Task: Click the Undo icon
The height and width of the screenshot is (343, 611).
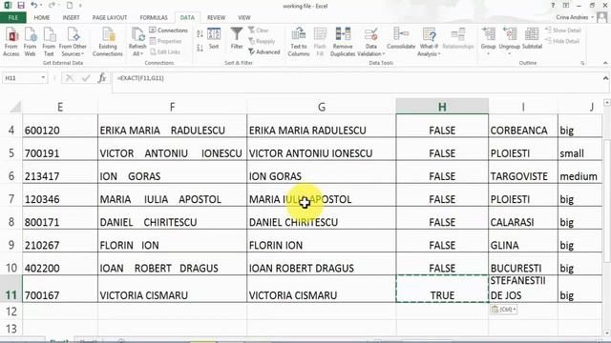Action: coord(34,6)
